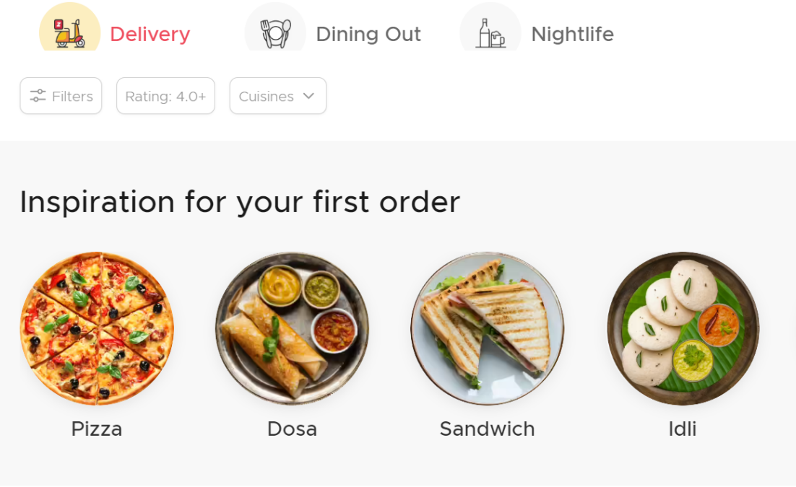Click the Inspiration for your first order heading
Viewport: 796px width, 487px height.
[240, 202]
